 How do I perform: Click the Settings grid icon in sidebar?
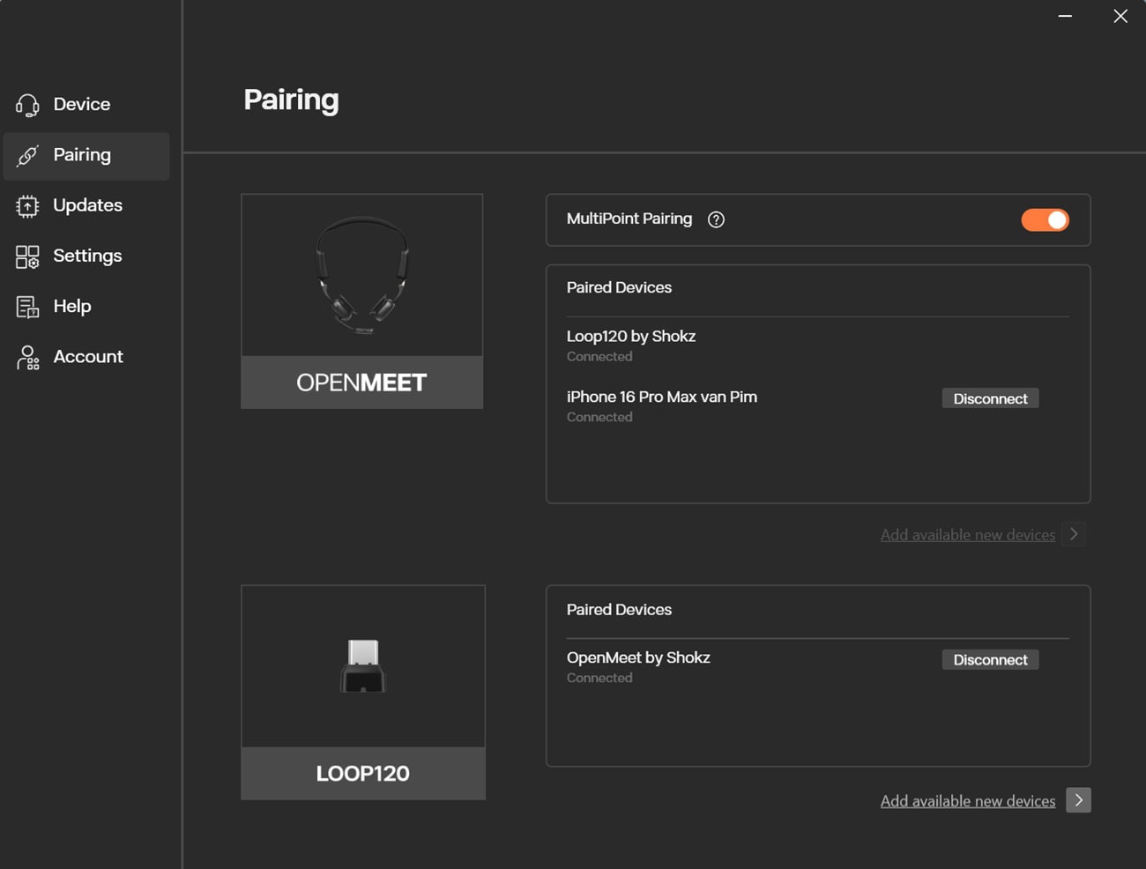27,256
